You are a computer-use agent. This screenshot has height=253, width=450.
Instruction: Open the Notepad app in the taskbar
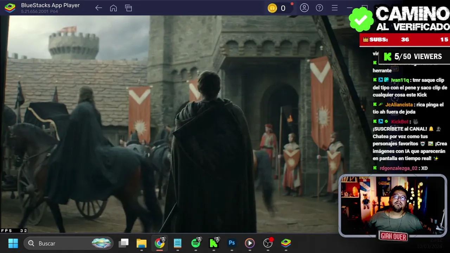178,243
